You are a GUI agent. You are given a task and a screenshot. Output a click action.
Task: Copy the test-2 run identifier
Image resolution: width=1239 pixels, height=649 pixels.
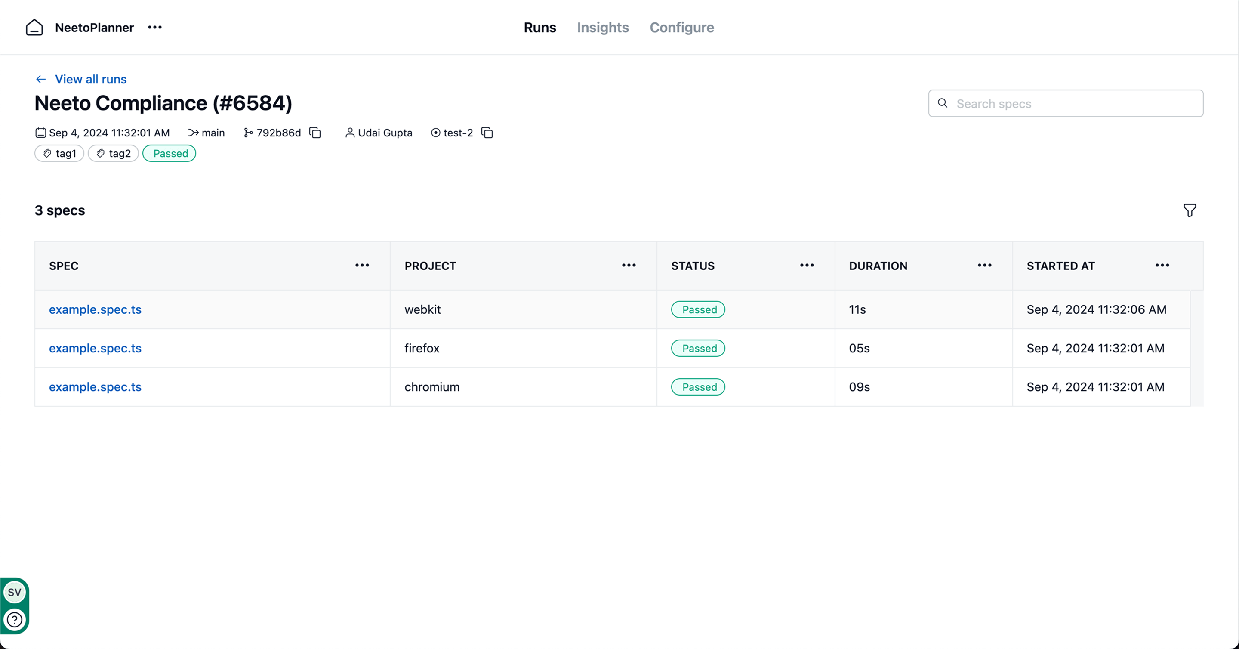(487, 133)
